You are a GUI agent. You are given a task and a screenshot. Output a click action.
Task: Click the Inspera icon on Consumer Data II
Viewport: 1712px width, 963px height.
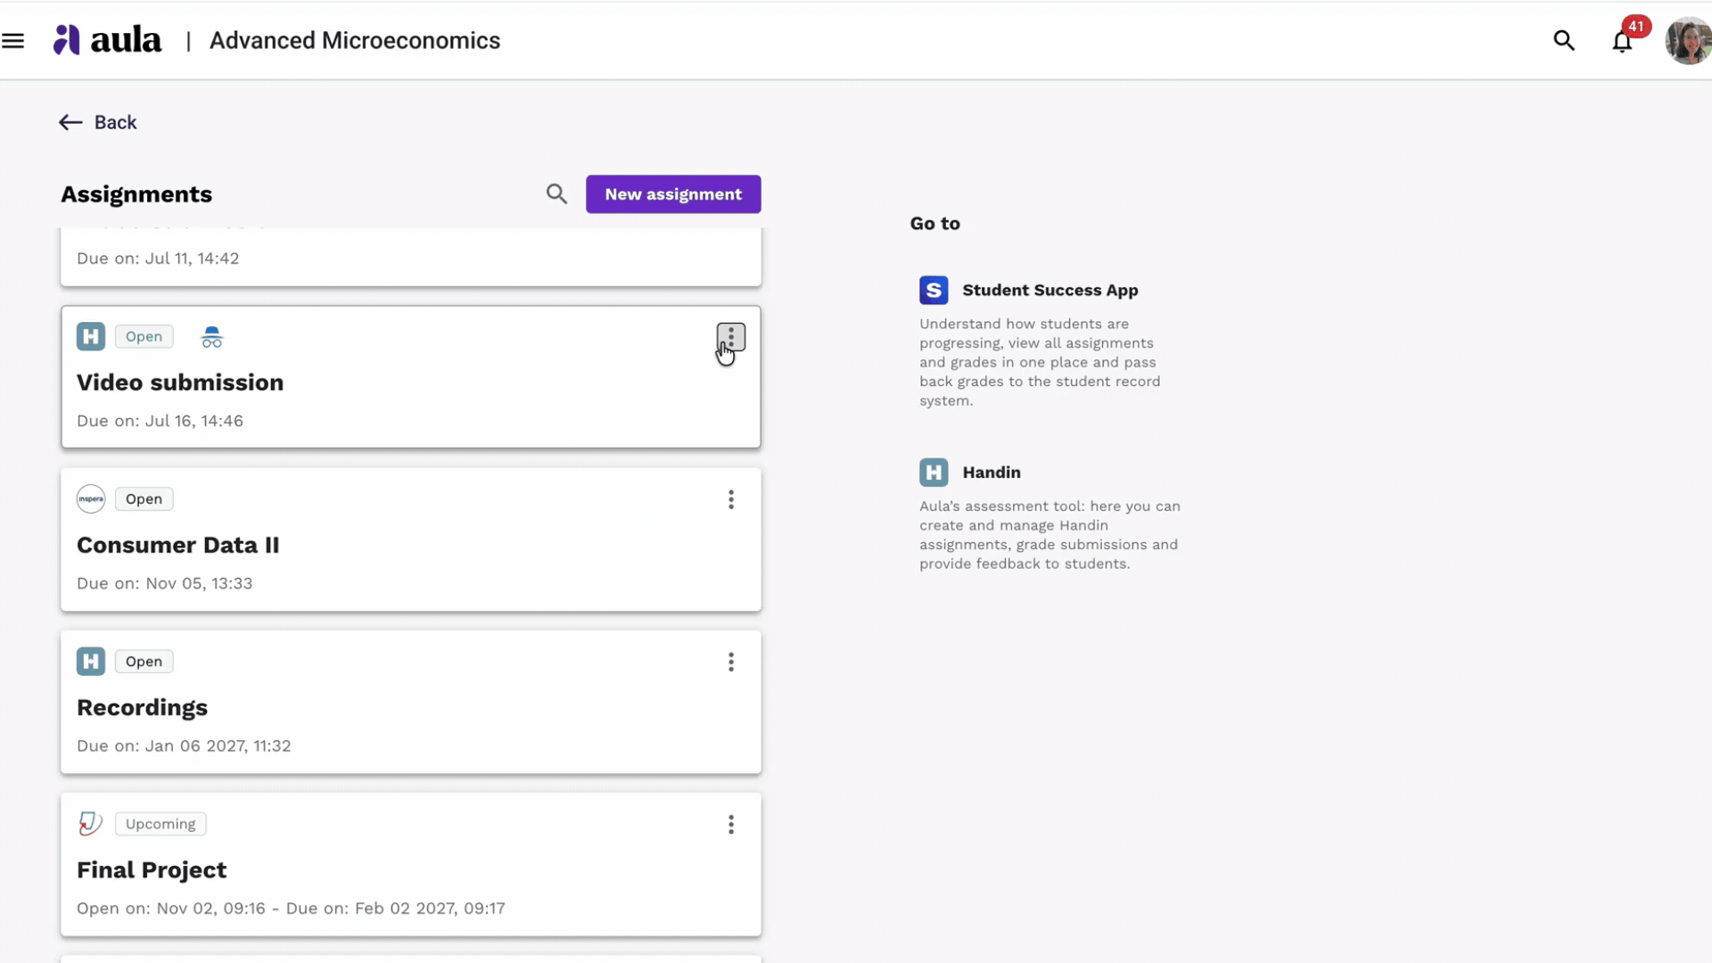[91, 498]
